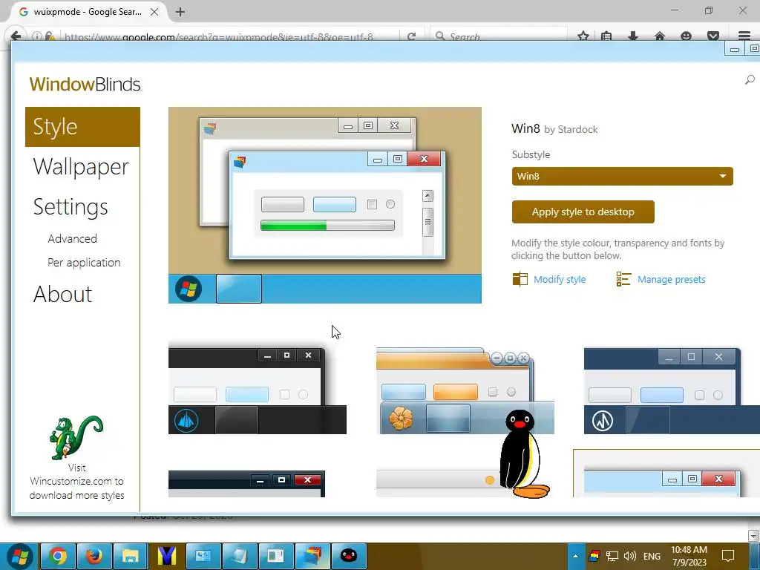The height and width of the screenshot is (570, 760).
Task: Click the Pingu penguin taskbar icon
Action: 349,556
